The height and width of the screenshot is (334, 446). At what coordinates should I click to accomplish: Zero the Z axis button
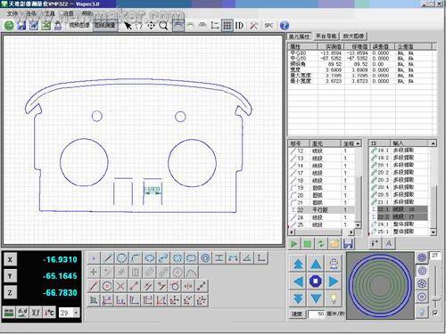[10, 292]
